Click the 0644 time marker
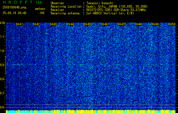The width and height of the screenshot is (178, 113). click(70, 24)
